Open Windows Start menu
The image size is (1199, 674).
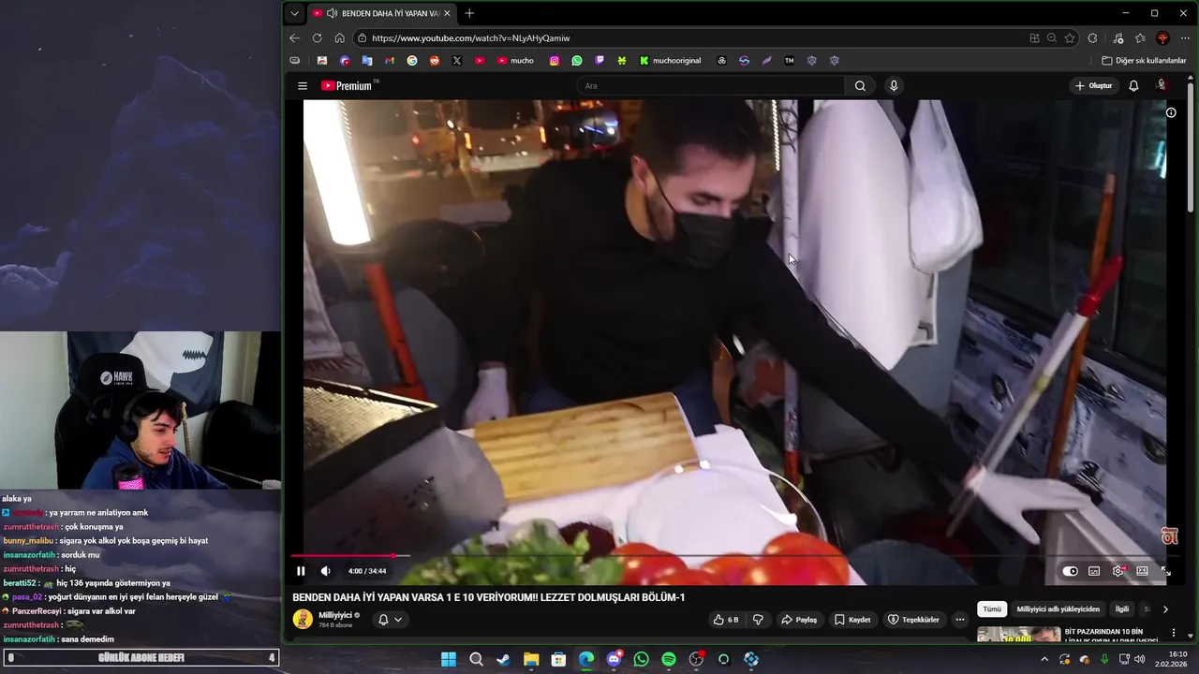449,659
